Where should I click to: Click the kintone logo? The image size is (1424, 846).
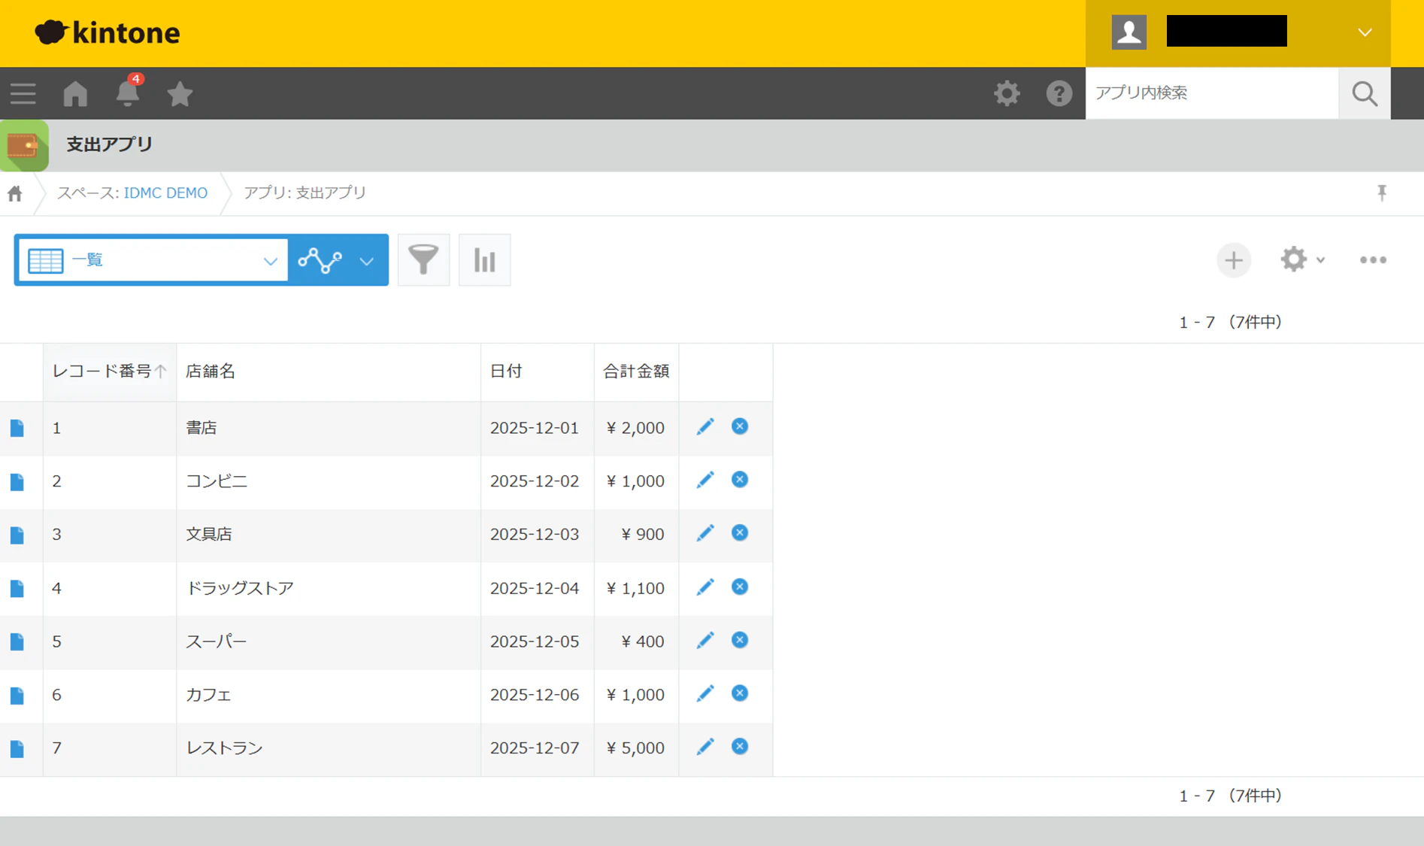pyautogui.click(x=108, y=32)
